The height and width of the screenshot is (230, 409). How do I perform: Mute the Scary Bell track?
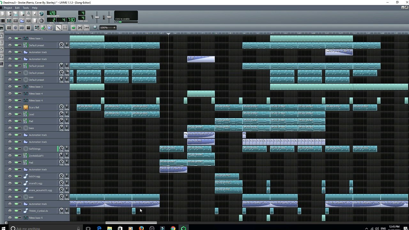point(16,107)
